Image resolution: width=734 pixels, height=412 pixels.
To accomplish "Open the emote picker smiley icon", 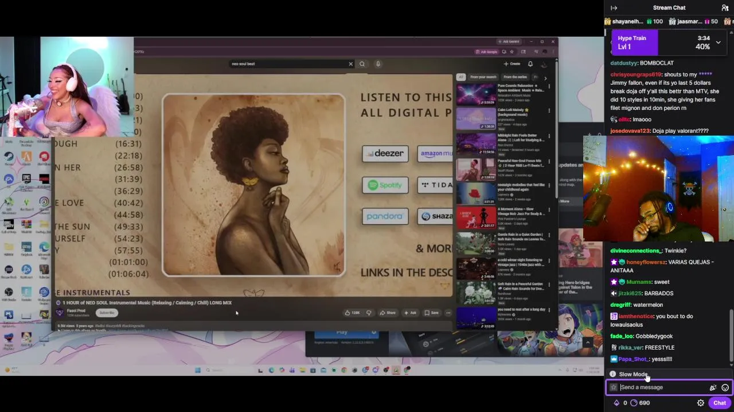I will (x=725, y=387).
